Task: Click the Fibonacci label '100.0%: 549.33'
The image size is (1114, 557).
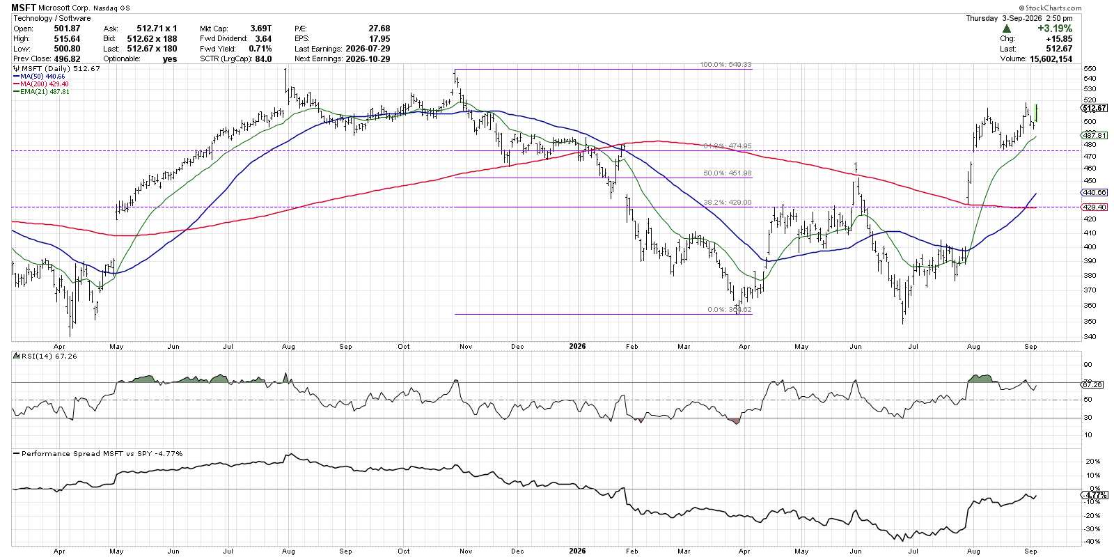Action: (725, 65)
